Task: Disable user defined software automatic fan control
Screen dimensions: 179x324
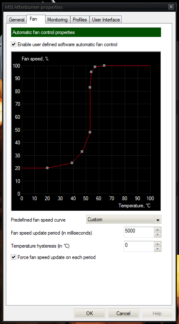Action: point(14,44)
